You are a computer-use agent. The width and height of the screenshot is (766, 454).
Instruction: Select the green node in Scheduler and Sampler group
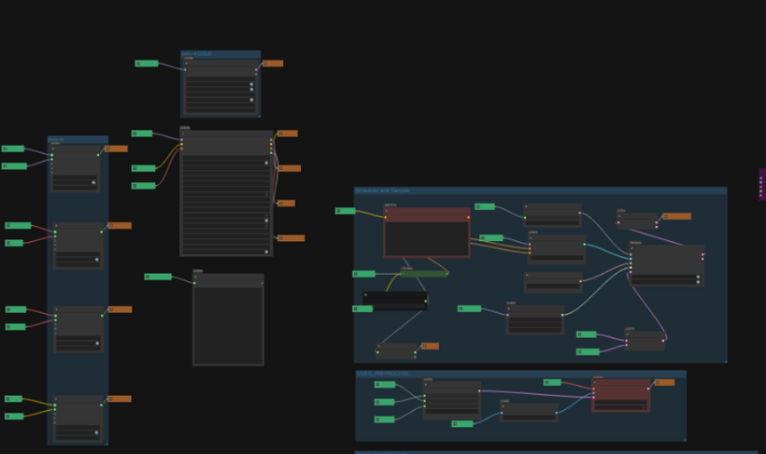pyautogui.click(x=424, y=274)
